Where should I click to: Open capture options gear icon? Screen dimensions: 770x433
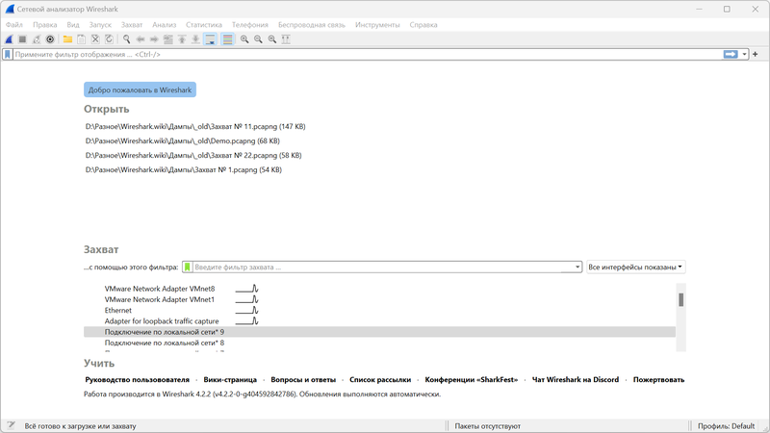point(50,39)
